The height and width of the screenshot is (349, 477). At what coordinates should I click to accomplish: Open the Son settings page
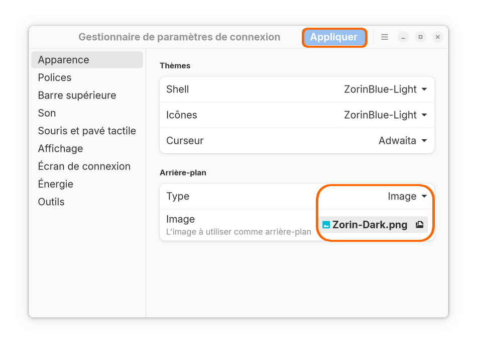point(47,113)
